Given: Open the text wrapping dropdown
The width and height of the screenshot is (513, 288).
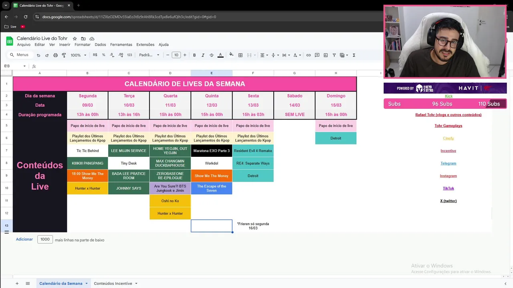Looking at the screenshot, I should point(285,55).
